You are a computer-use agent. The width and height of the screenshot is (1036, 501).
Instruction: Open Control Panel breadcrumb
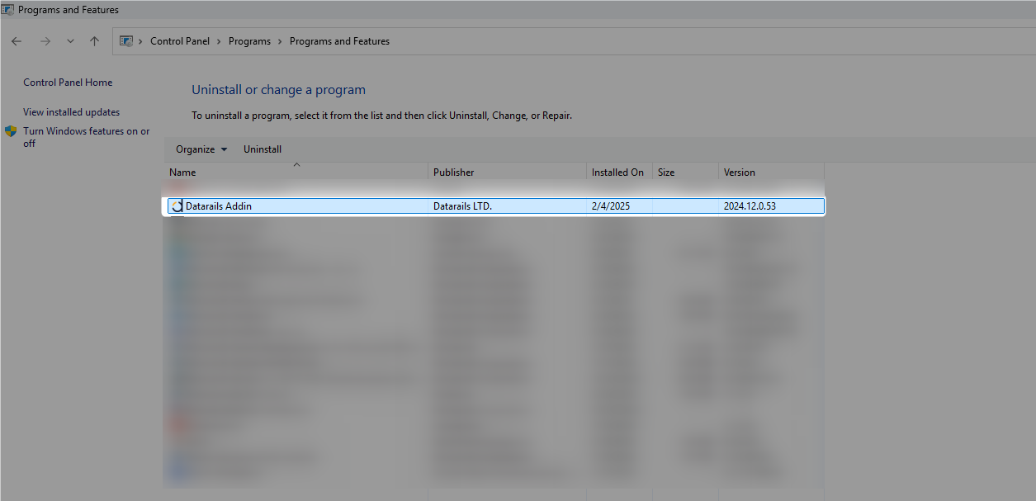[180, 41]
